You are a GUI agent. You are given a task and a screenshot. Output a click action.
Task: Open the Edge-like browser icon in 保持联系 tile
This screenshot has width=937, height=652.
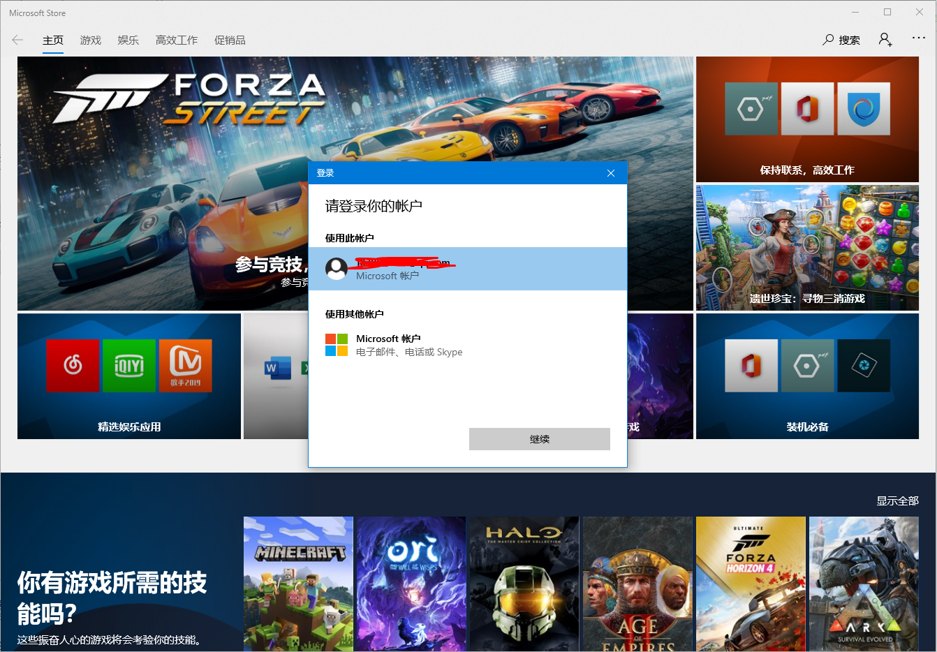coord(864,109)
